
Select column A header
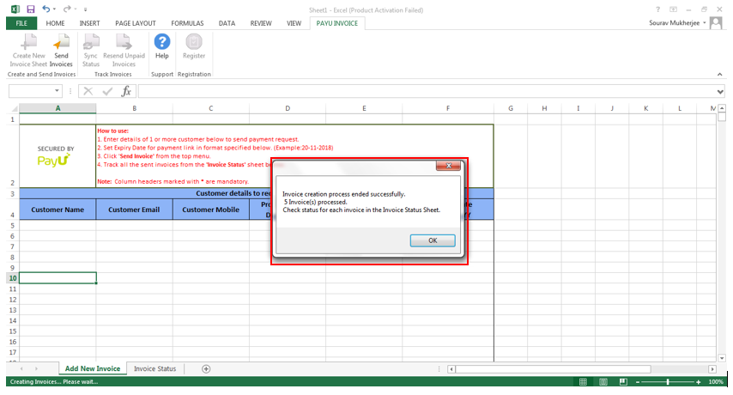[58, 108]
